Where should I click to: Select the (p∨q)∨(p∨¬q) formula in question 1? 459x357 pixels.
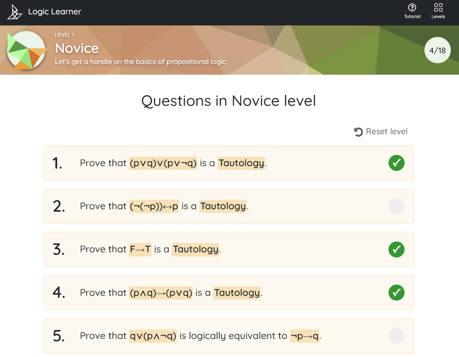point(163,163)
